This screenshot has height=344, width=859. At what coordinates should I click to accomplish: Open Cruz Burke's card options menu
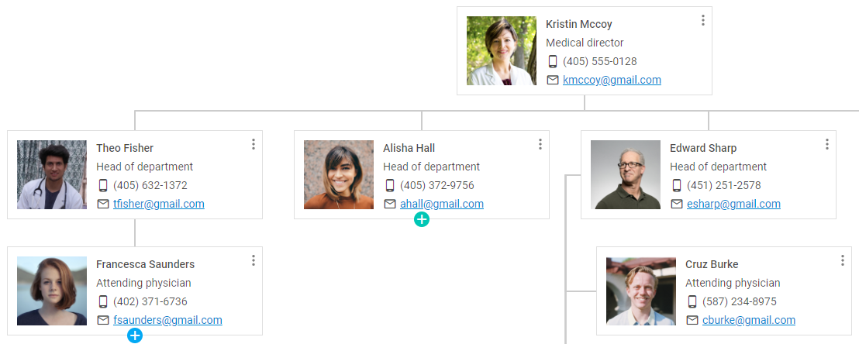point(843,260)
